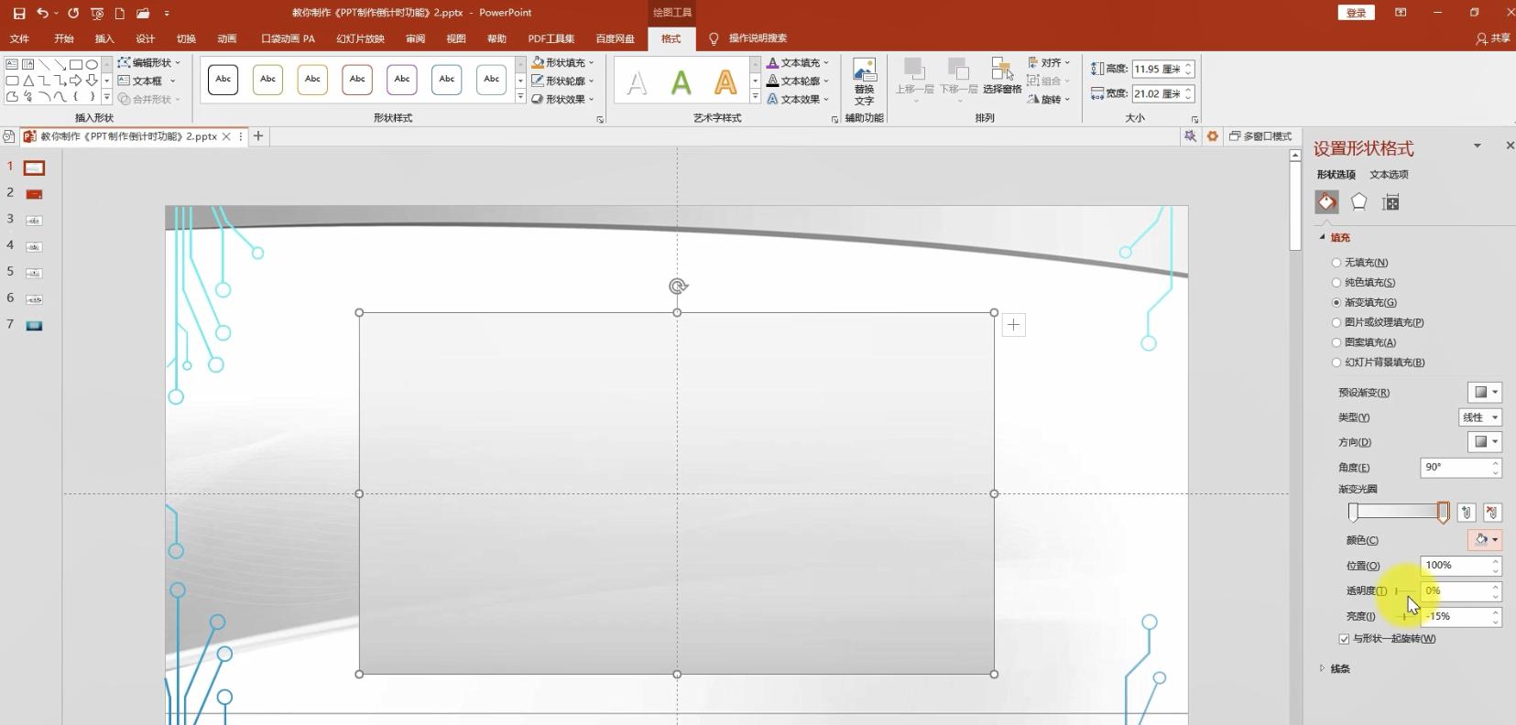
Task: Open the Effects pentagon icon tab
Action: (1358, 202)
